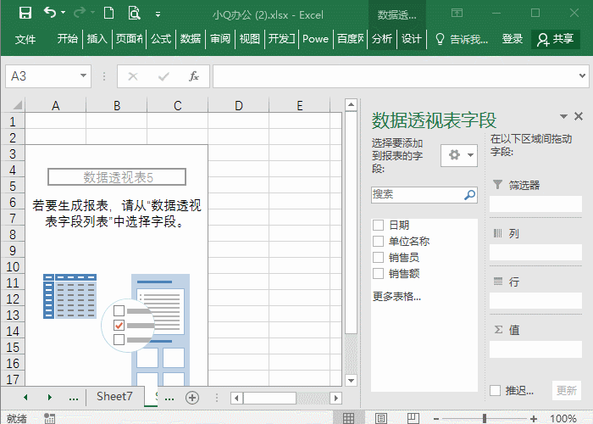Click the confirm checkmark in formula bar
Image resolution: width=593 pixels, height=424 pixels.
click(163, 76)
